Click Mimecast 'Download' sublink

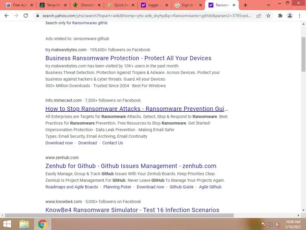88,143
